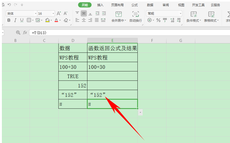The image size is (230, 143).
Task: Open the 页面布局 tab
Action: (117, 5)
